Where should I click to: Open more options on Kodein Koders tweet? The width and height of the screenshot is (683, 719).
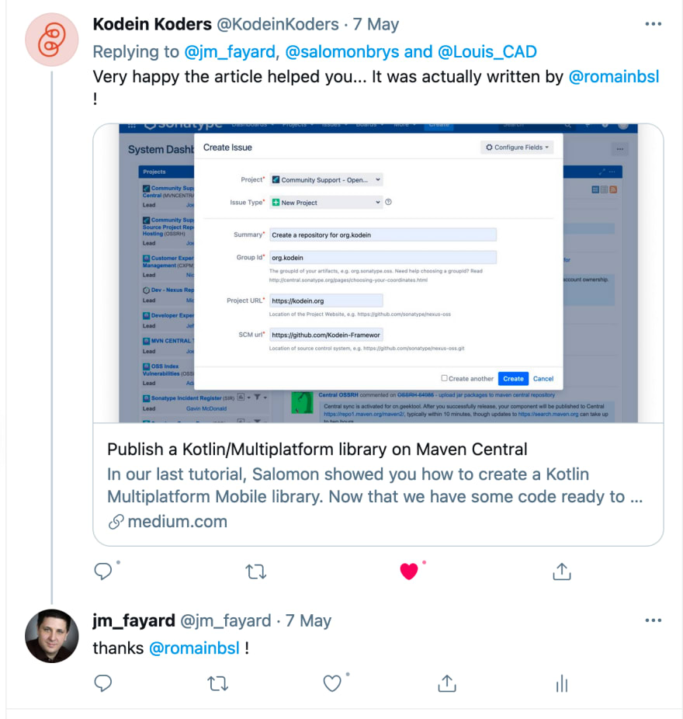(x=654, y=24)
